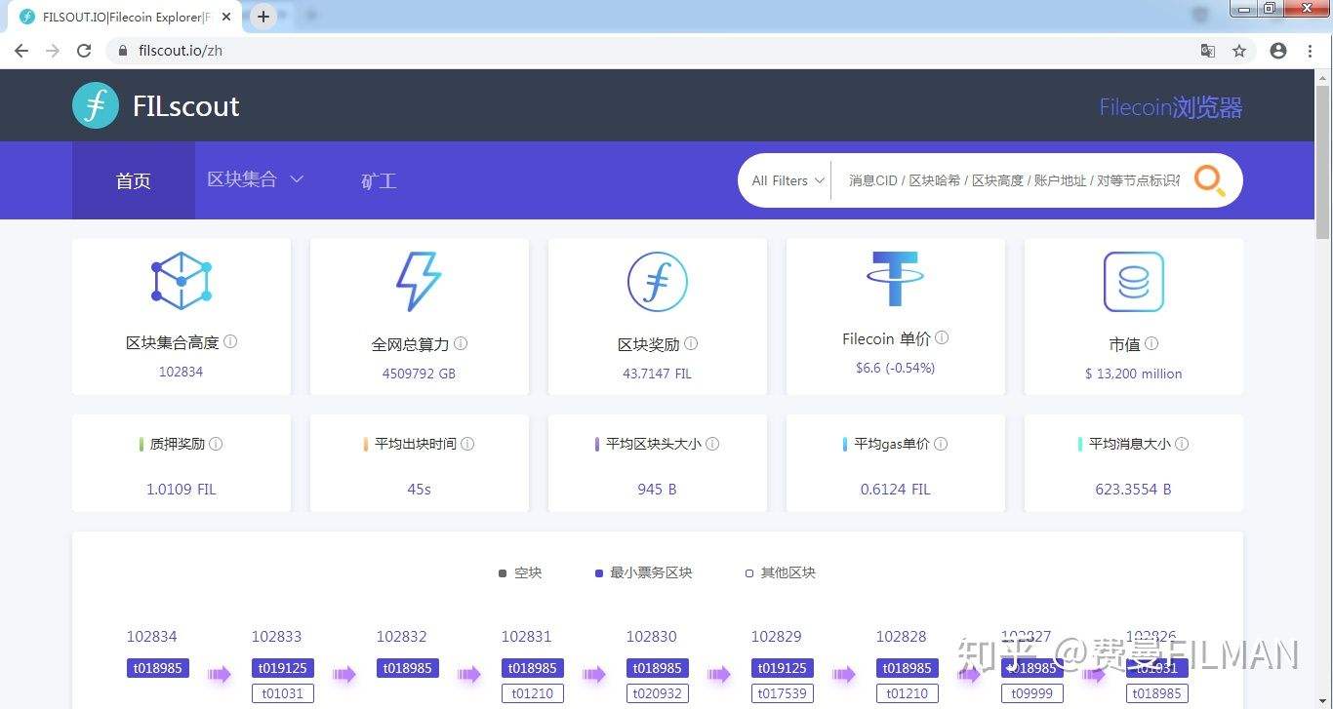Open tipset height 102831 link
Image resolution: width=1333 pixels, height=709 pixels.
[527, 637]
